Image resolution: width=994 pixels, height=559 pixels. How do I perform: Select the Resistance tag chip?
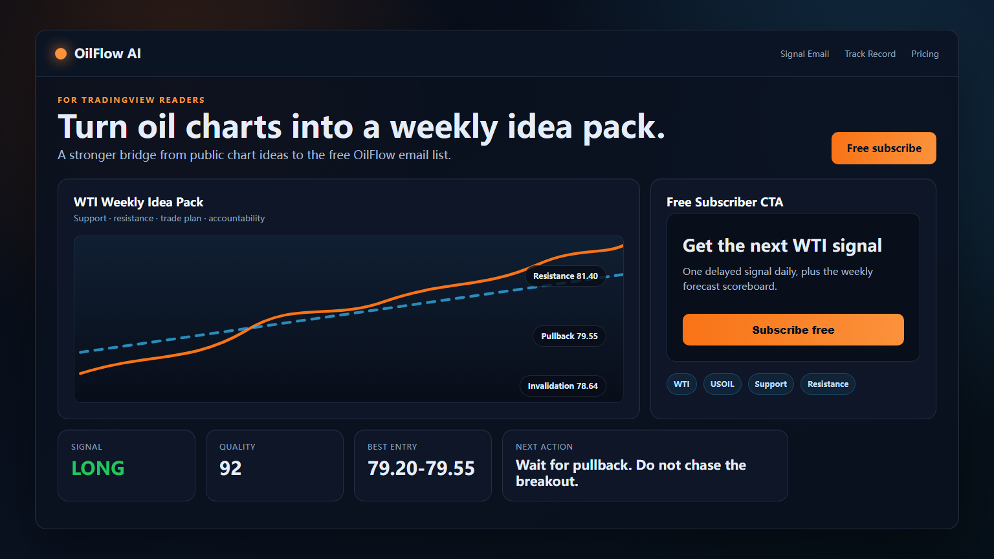pyautogui.click(x=828, y=384)
